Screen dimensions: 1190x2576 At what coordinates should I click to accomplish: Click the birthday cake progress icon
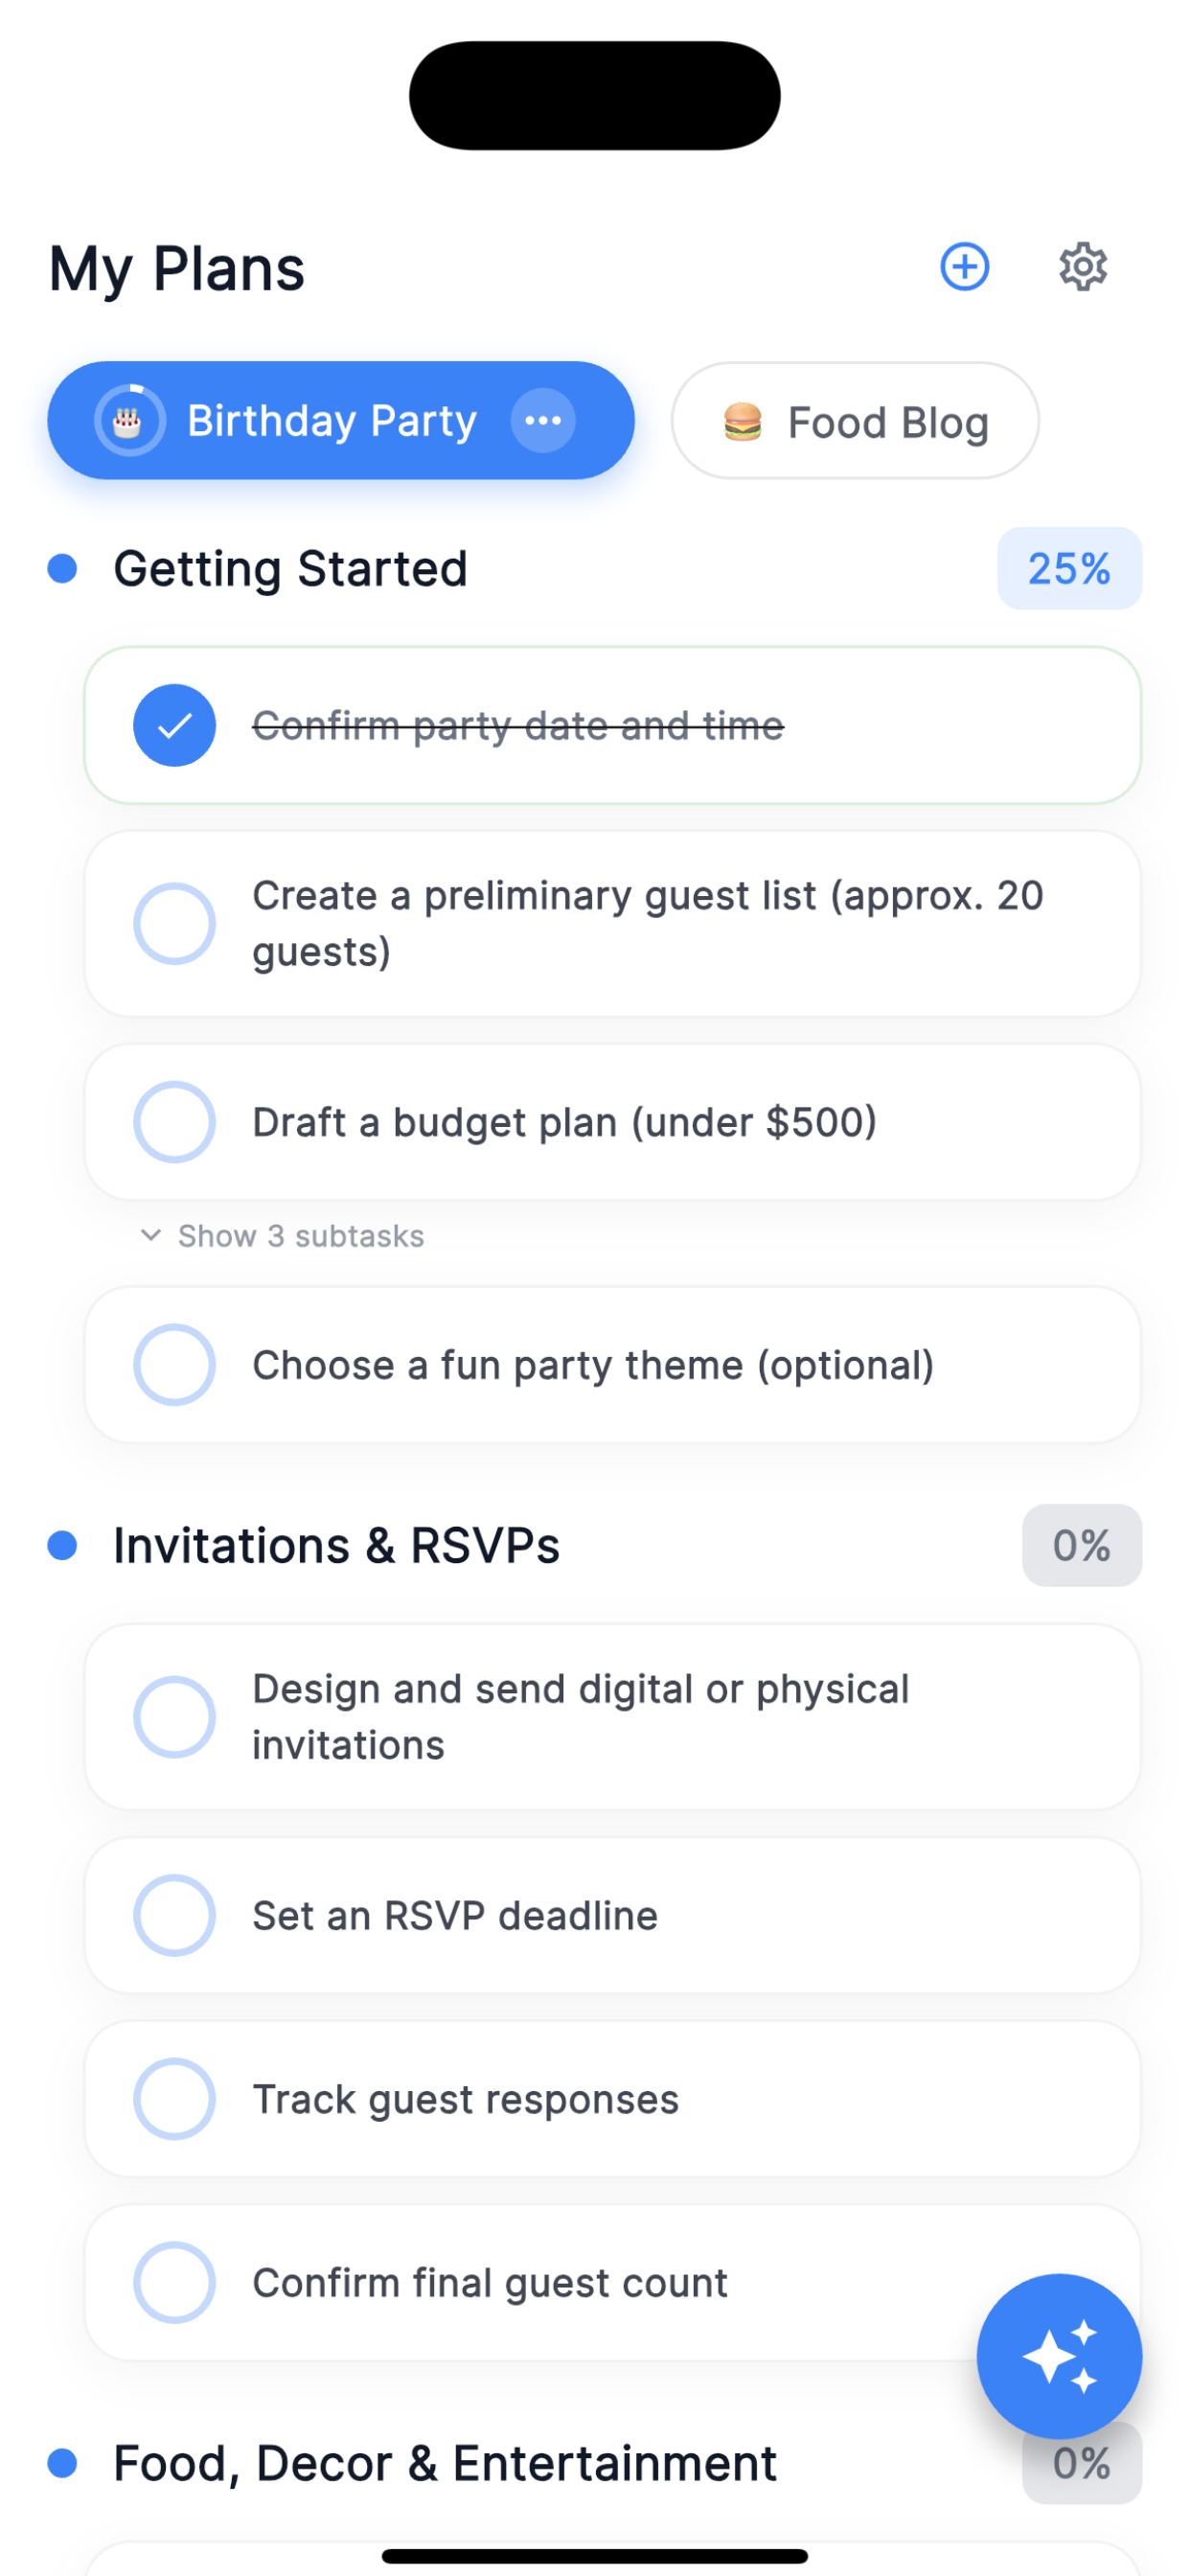(x=129, y=421)
